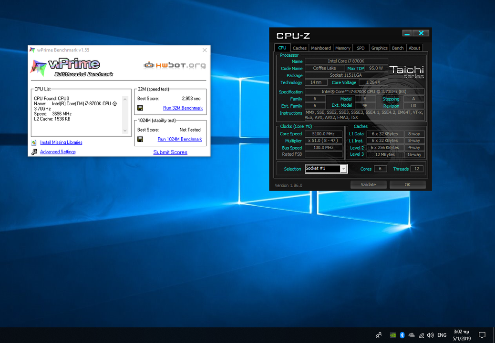
Task: Open the Bluetooth tray icon
Action: tap(402, 335)
